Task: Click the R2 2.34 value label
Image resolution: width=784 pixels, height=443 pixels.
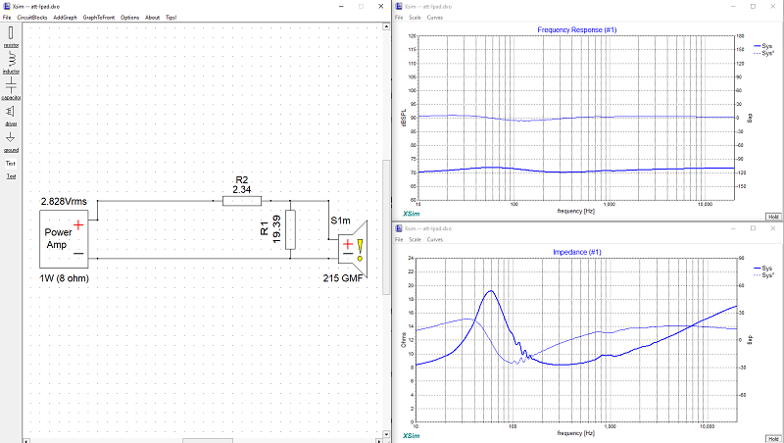Action: (x=241, y=189)
